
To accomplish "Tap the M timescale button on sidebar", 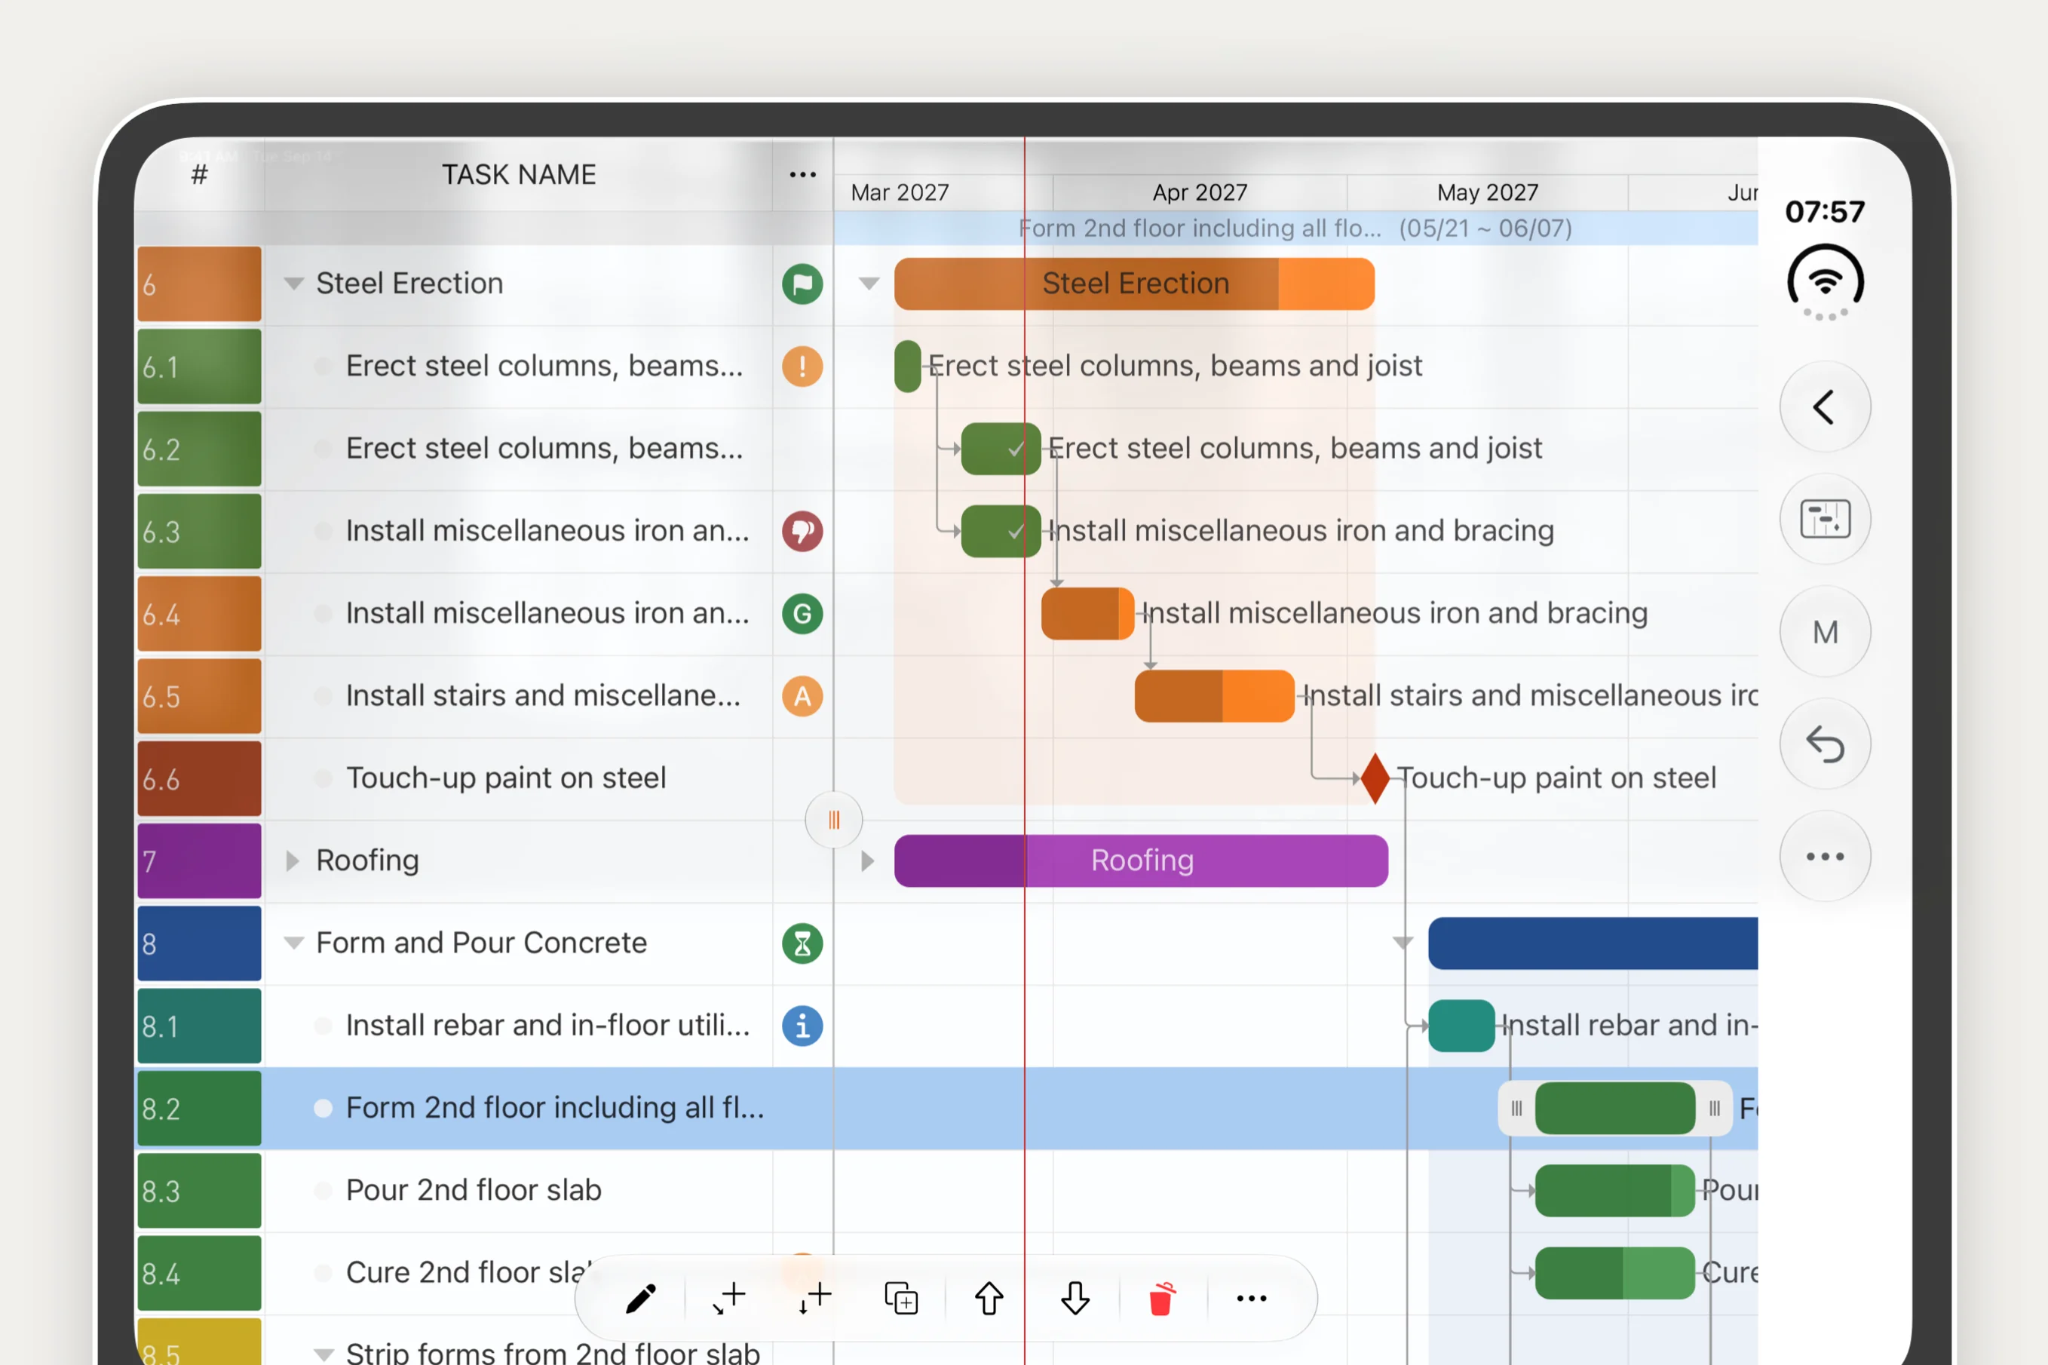I will (x=1824, y=632).
